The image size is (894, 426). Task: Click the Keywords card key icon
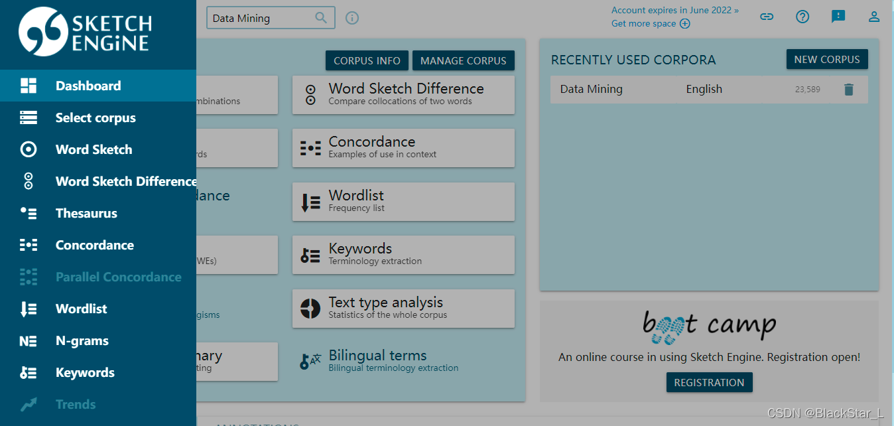(x=310, y=255)
